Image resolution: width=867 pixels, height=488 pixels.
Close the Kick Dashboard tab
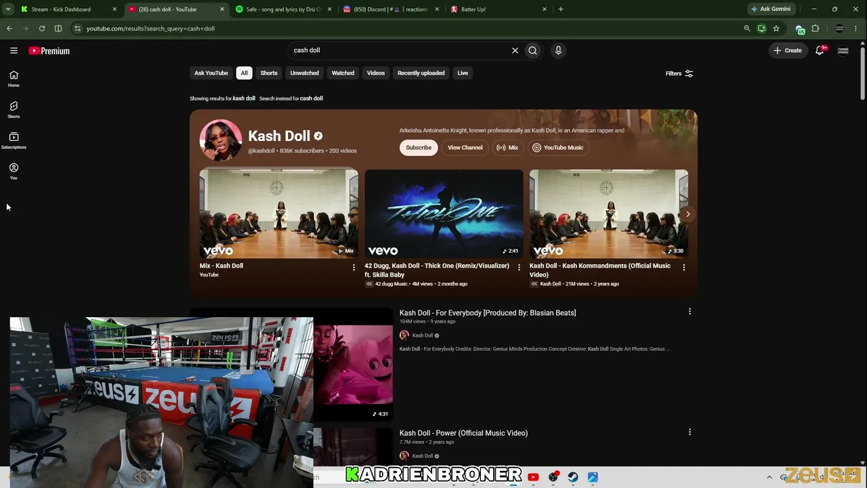click(114, 9)
